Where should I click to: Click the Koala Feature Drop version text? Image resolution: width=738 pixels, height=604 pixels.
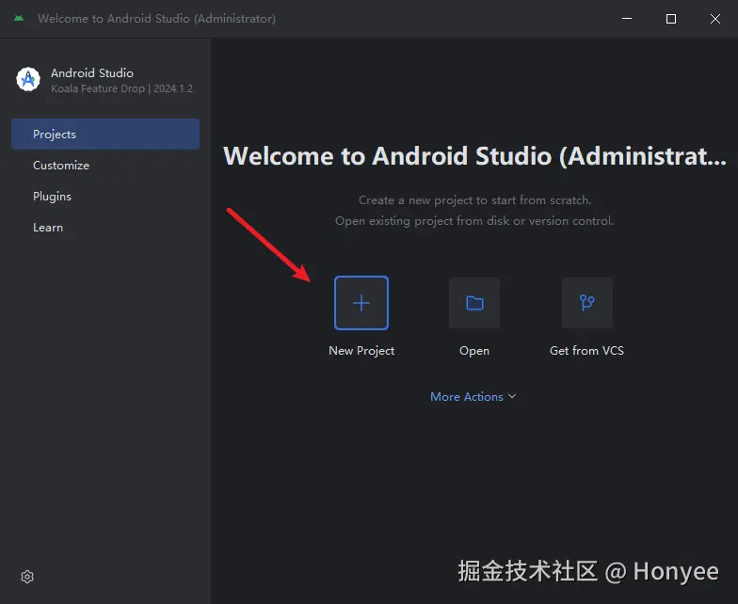(x=122, y=88)
